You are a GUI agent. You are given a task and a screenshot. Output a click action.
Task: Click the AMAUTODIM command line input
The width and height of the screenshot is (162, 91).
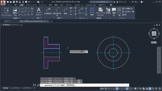click(85, 85)
